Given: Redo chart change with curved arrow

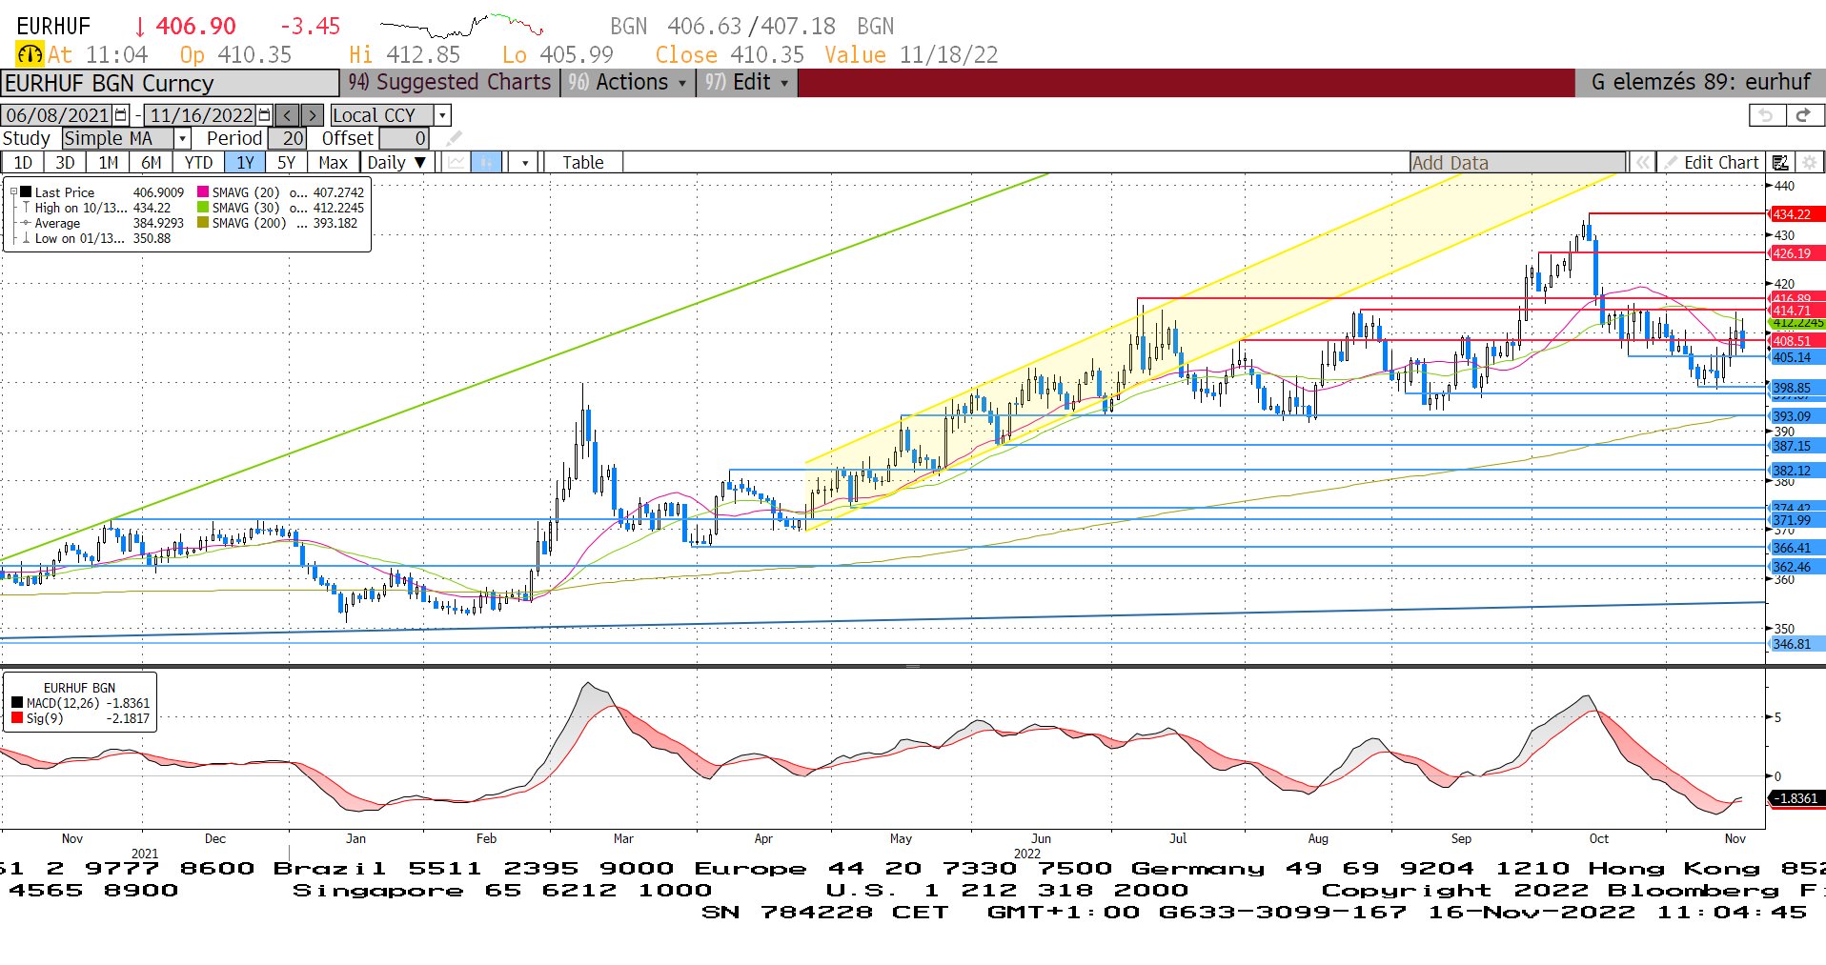Looking at the screenshot, I should (1803, 115).
